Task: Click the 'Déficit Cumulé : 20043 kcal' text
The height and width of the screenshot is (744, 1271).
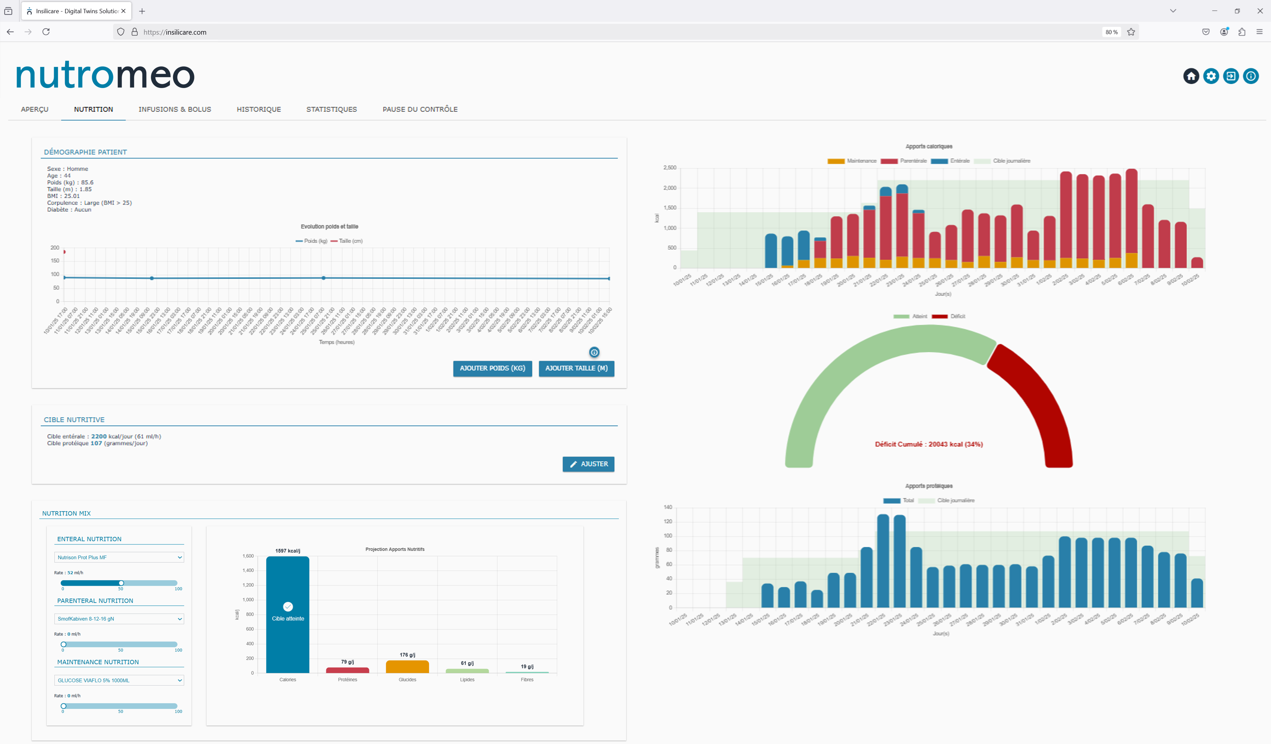Action: 928,445
